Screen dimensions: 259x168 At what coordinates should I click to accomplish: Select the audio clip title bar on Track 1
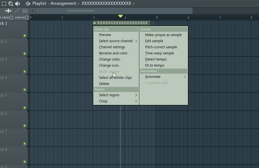point(122,23)
